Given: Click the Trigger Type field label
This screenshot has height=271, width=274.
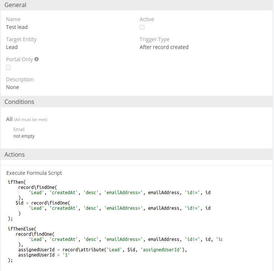Looking at the screenshot, I should tap(154, 39).
